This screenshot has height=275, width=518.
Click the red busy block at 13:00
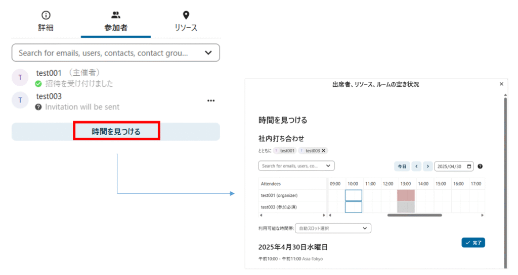(406, 195)
